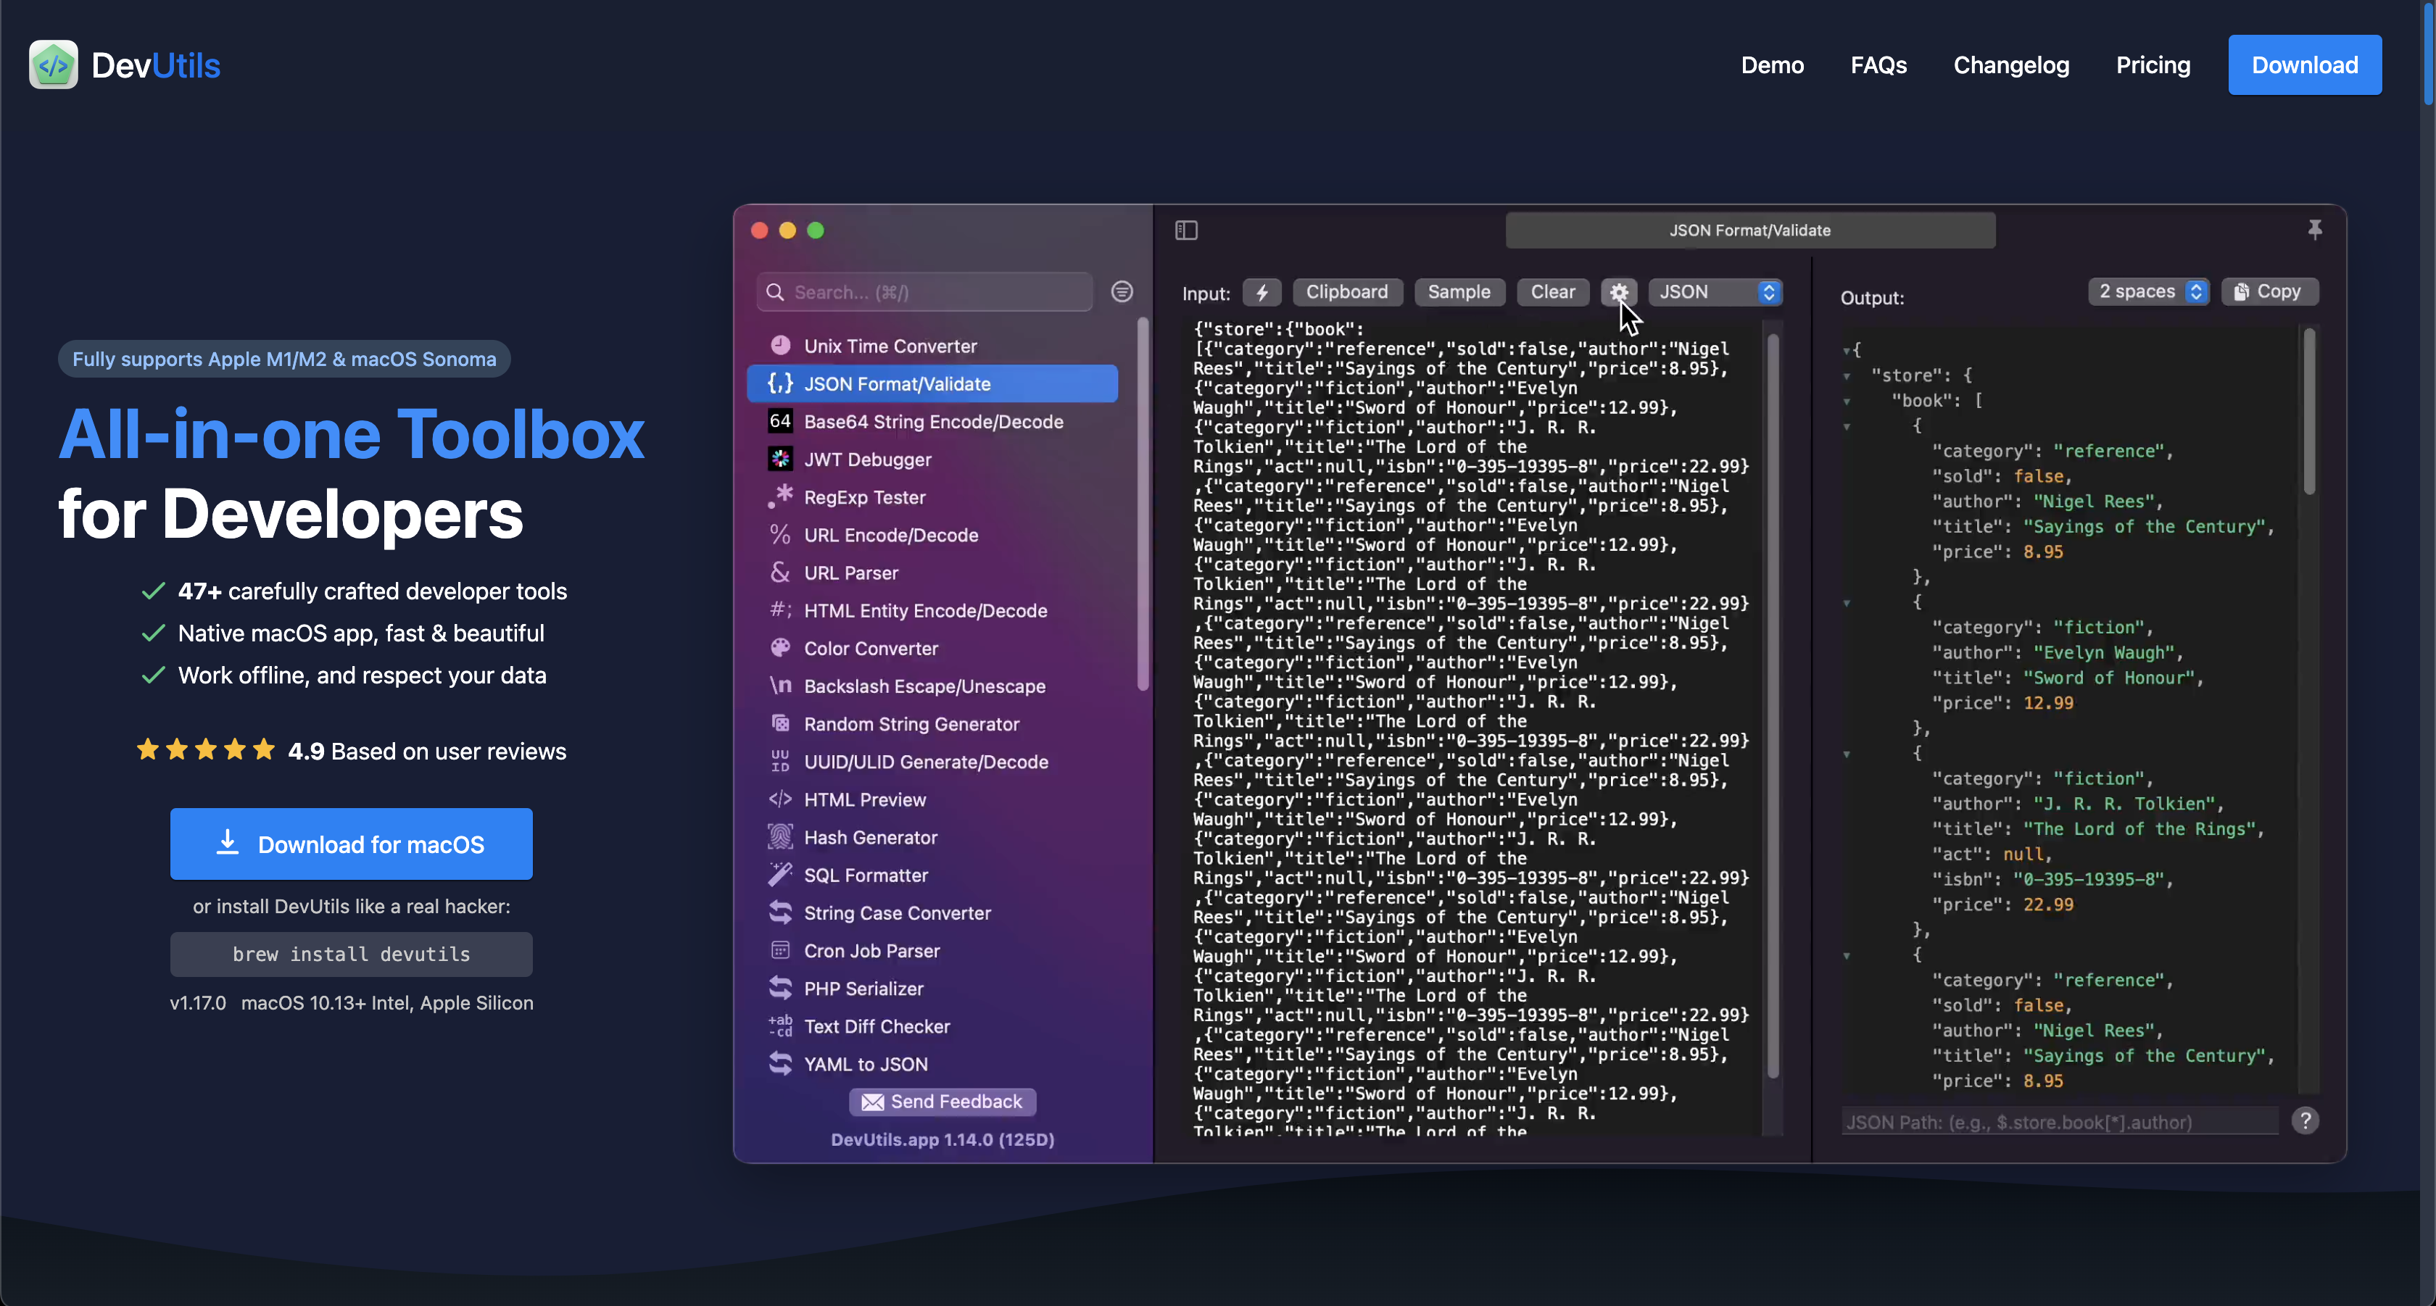
Task: Click the 'Fully supports Apple M1/M2' badge
Action: (x=283, y=359)
